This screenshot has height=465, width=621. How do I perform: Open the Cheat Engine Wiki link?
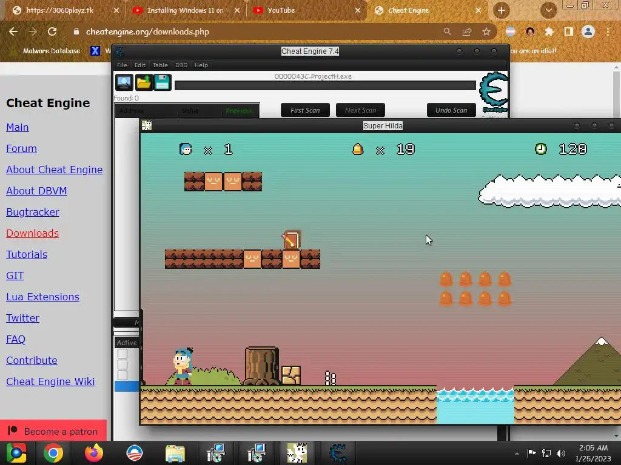click(x=50, y=381)
